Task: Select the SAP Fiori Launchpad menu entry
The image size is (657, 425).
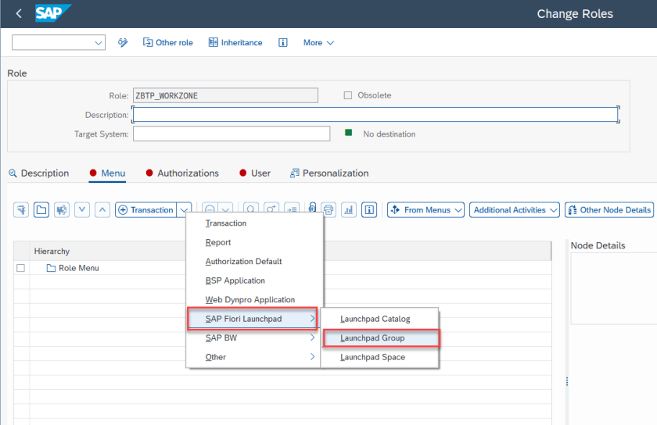Action: pyautogui.click(x=252, y=319)
